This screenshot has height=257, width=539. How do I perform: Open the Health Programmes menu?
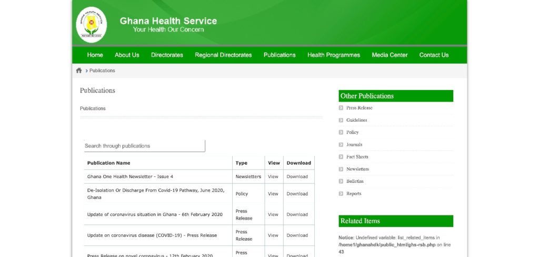334,55
